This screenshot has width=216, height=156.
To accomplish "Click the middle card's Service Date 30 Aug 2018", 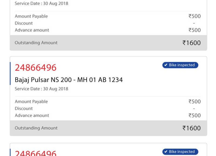I will [42, 89].
